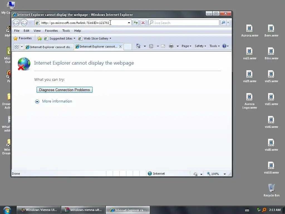Screen dimensions: 285x214
Task: Open the Help menu
Action: click(x=77, y=31)
